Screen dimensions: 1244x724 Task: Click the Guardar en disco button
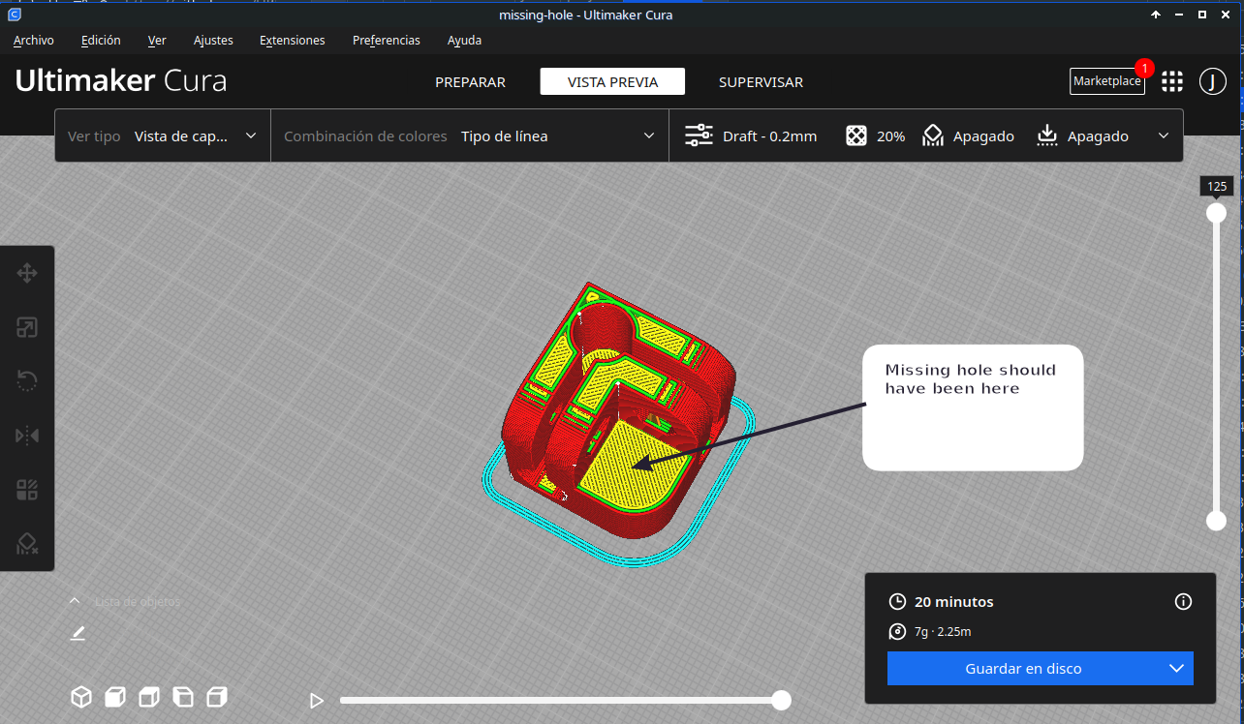pos(1024,669)
